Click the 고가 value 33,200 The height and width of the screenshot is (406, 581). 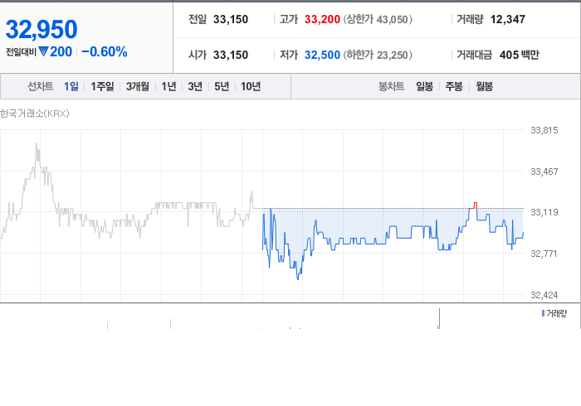(322, 19)
